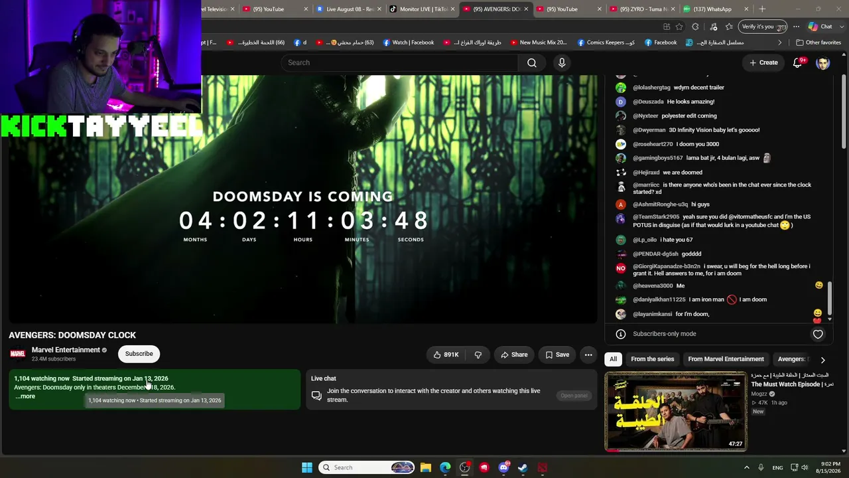This screenshot has height=478, width=849.
Task: Close the AVENGERS: DOOMSDAY tab
Action: pos(527,9)
